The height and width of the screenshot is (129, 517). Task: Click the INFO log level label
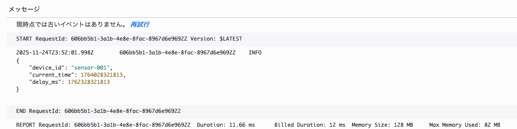point(255,53)
